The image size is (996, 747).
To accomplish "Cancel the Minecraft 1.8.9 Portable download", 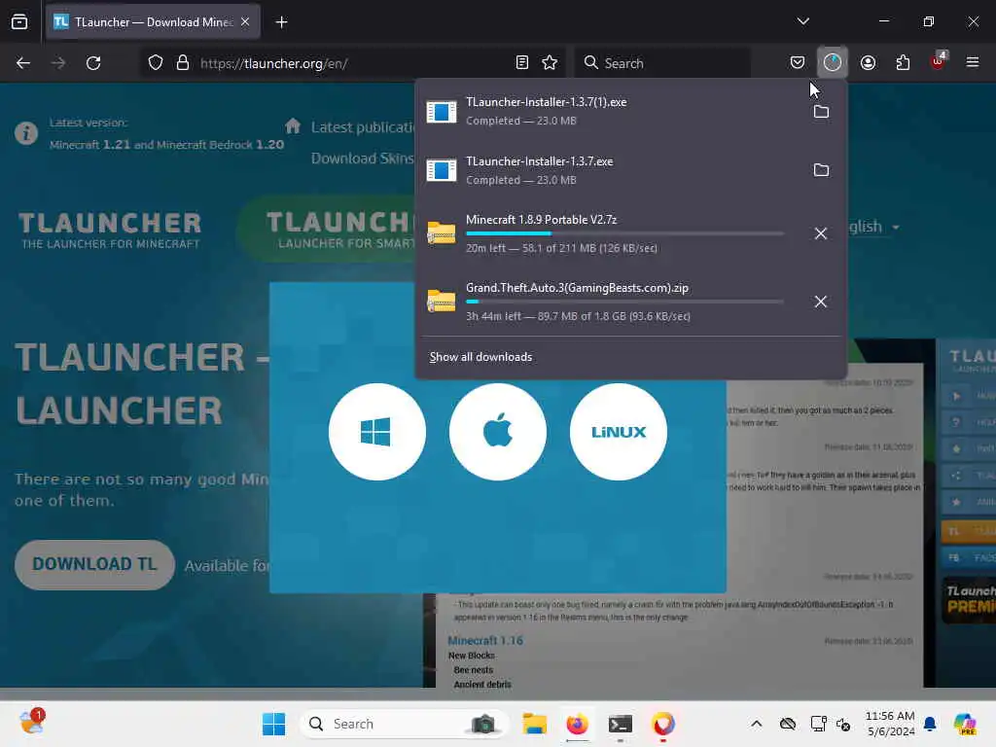I will (821, 233).
